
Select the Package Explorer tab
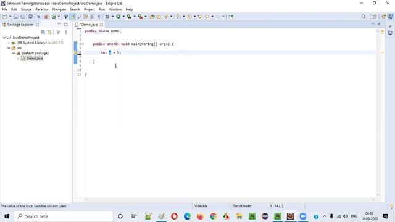pyautogui.click(x=20, y=25)
